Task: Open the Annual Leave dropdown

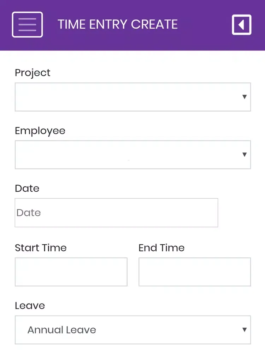Action: coord(133,330)
